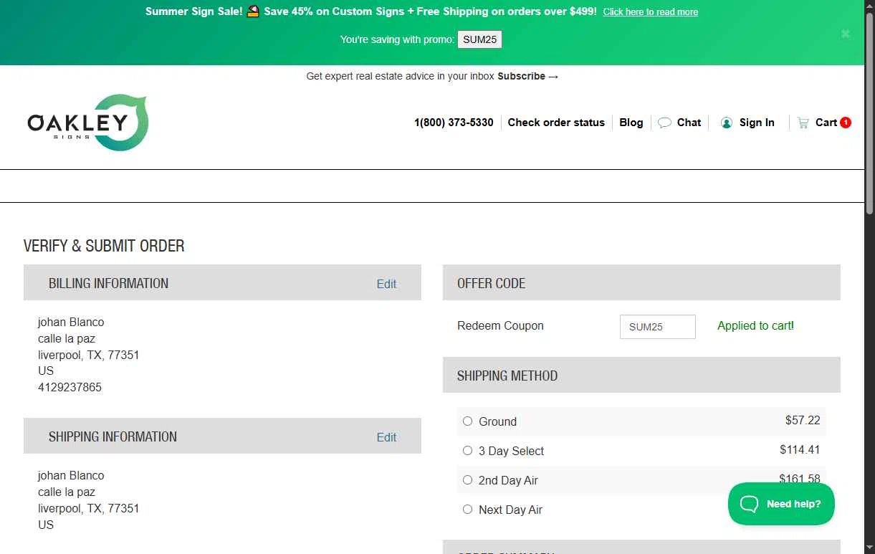
Task: Choose 2nd Day Air shipping
Action: (467, 480)
